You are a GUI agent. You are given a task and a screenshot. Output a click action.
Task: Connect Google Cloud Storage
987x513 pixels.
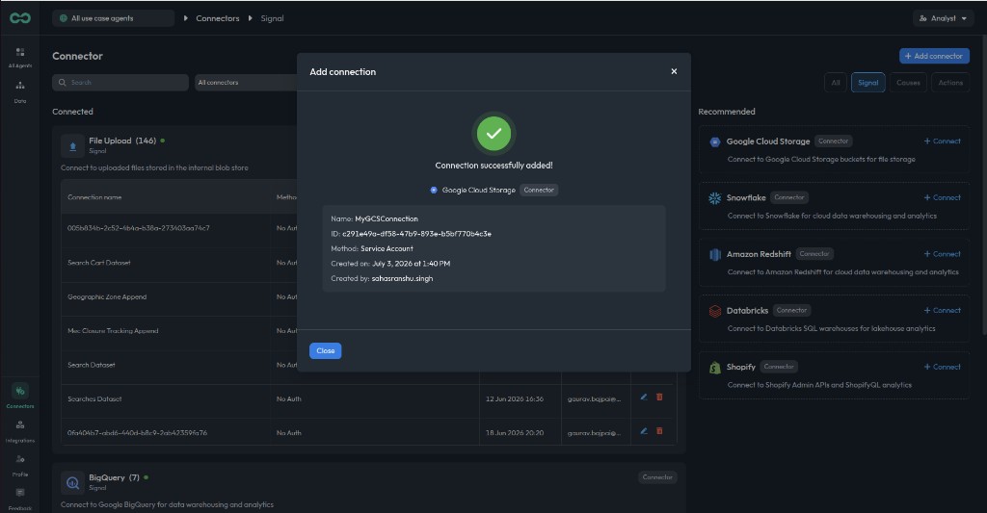[943, 141]
